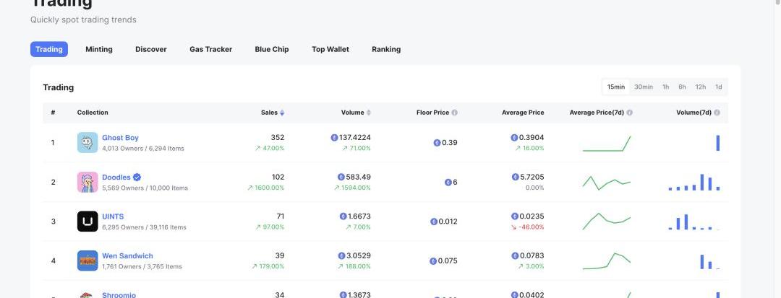
Task: Click the Floor Price info icon
Action: tap(455, 113)
